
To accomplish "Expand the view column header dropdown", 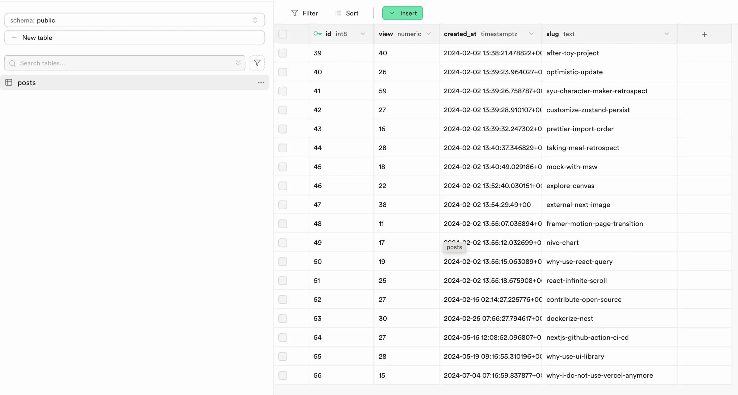I will (x=429, y=34).
